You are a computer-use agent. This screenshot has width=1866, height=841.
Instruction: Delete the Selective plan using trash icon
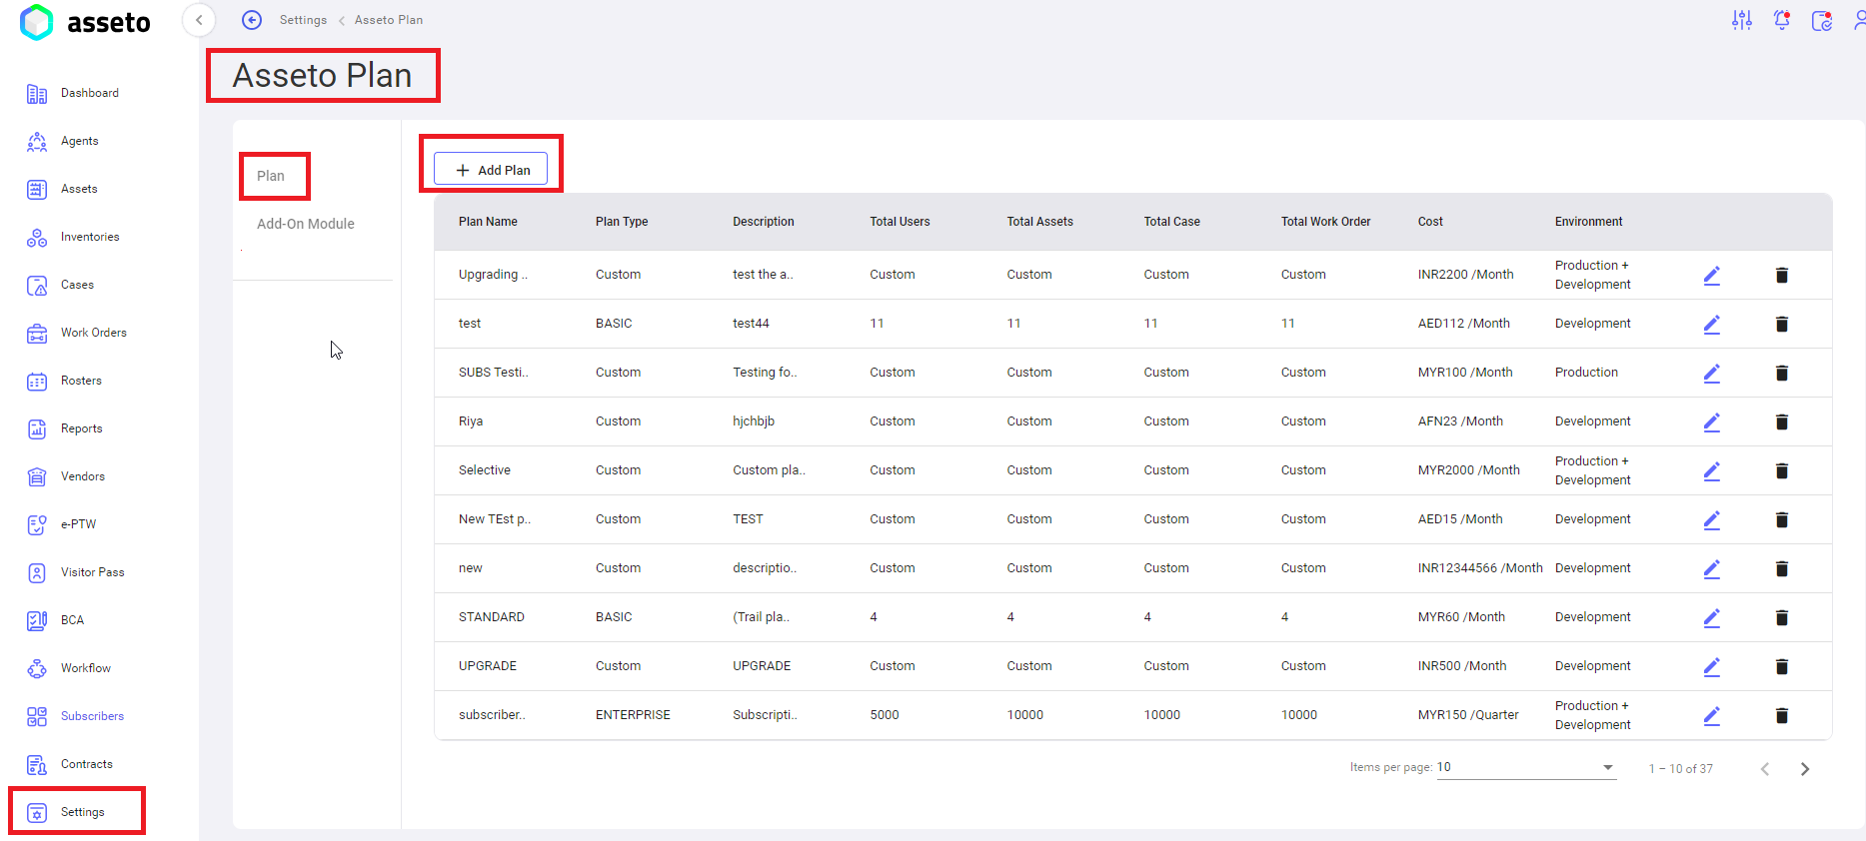[x=1781, y=470]
